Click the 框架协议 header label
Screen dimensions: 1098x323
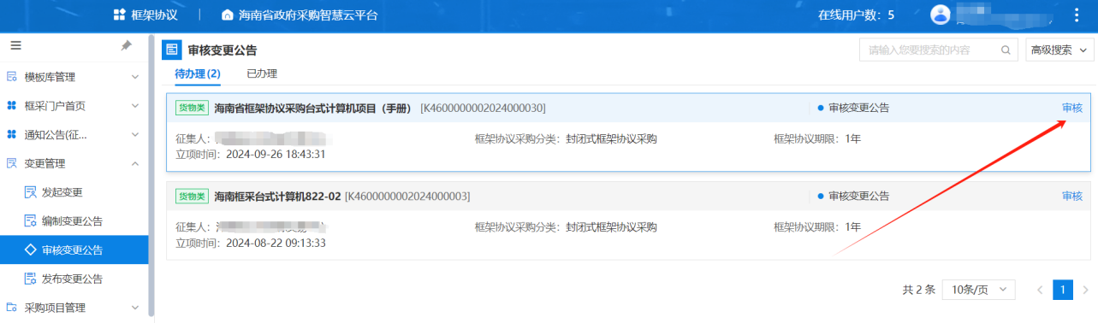[x=153, y=15]
